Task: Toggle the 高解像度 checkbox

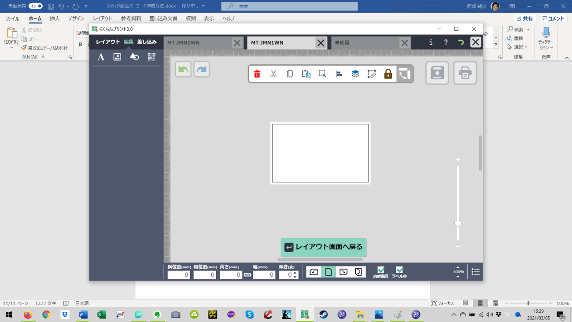Action: pos(380,270)
